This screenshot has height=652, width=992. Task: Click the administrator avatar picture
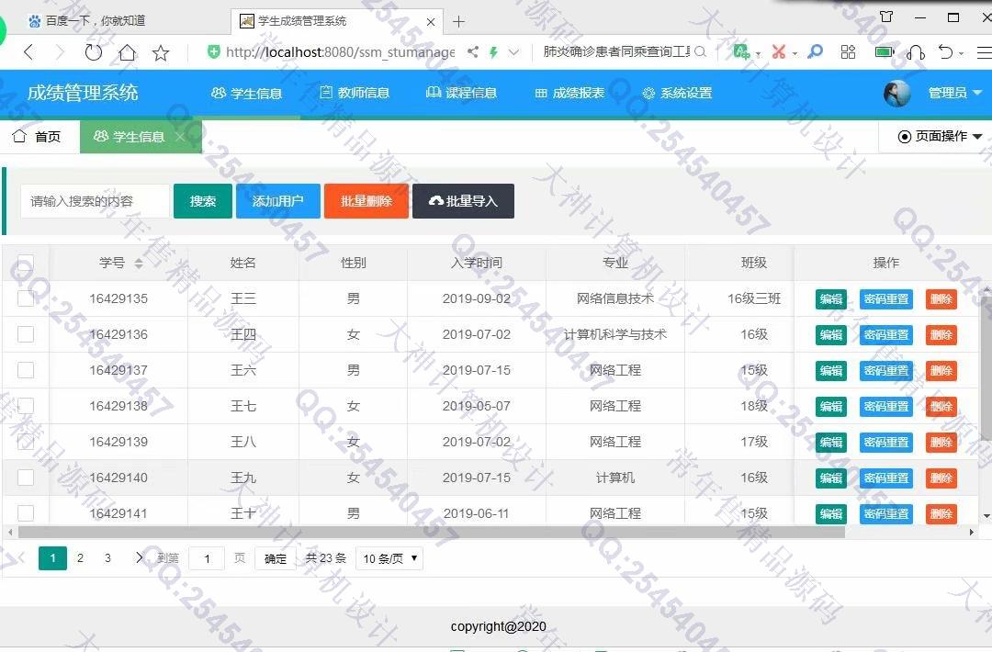[x=897, y=94]
